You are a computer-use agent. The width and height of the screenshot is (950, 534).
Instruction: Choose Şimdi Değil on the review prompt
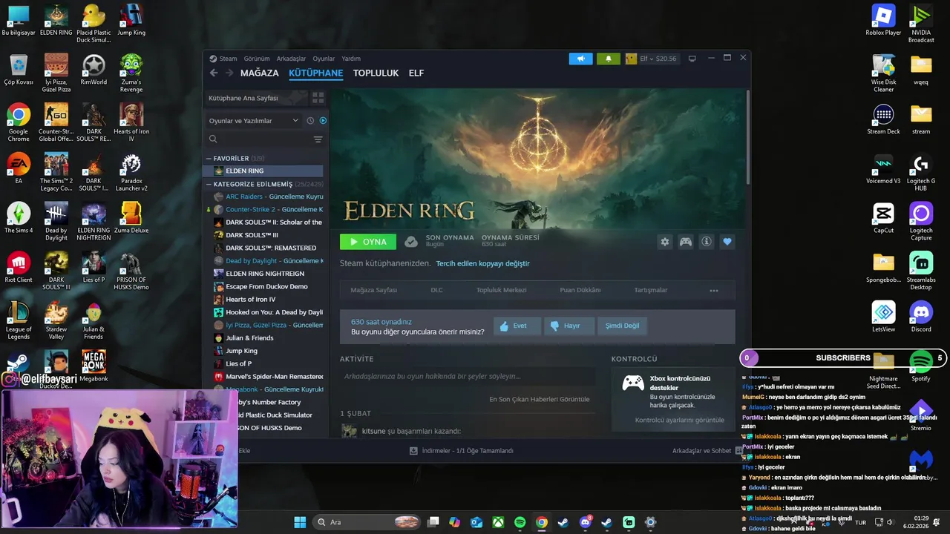pyautogui.click(x=622, y=326)
